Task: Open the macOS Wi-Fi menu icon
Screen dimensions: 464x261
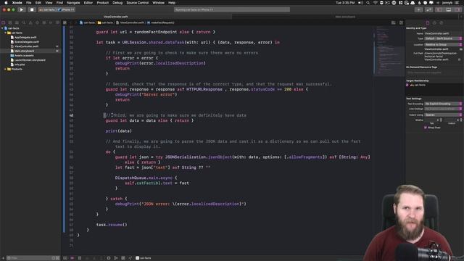Action: coord(376,3)
